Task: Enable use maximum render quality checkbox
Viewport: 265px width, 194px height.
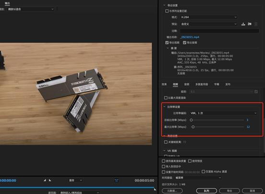Action: point(163,161)
